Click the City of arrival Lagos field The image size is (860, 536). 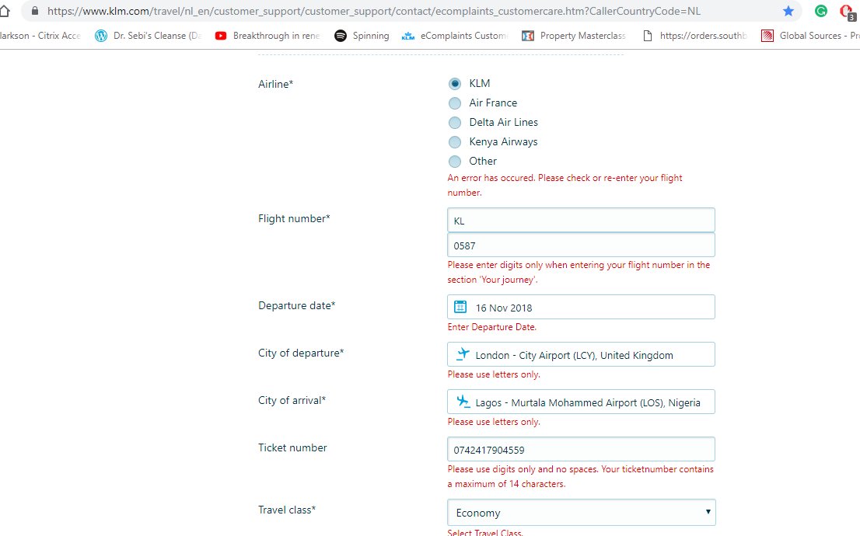tap(581, 402)
